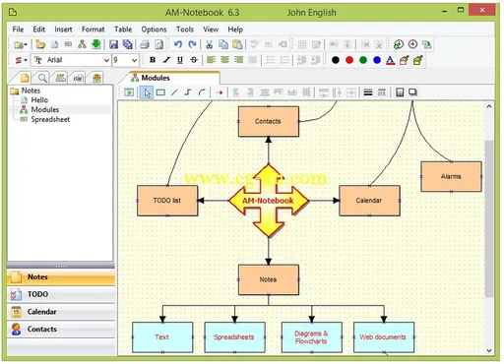The width and height of the screenshot is (504, 364).
Task: Copy selection to clipboard
Action: (x=223, y=44)
